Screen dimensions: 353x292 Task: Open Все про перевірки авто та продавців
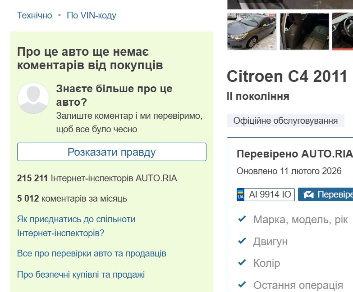pyautogui.click(x=92, y=253)
